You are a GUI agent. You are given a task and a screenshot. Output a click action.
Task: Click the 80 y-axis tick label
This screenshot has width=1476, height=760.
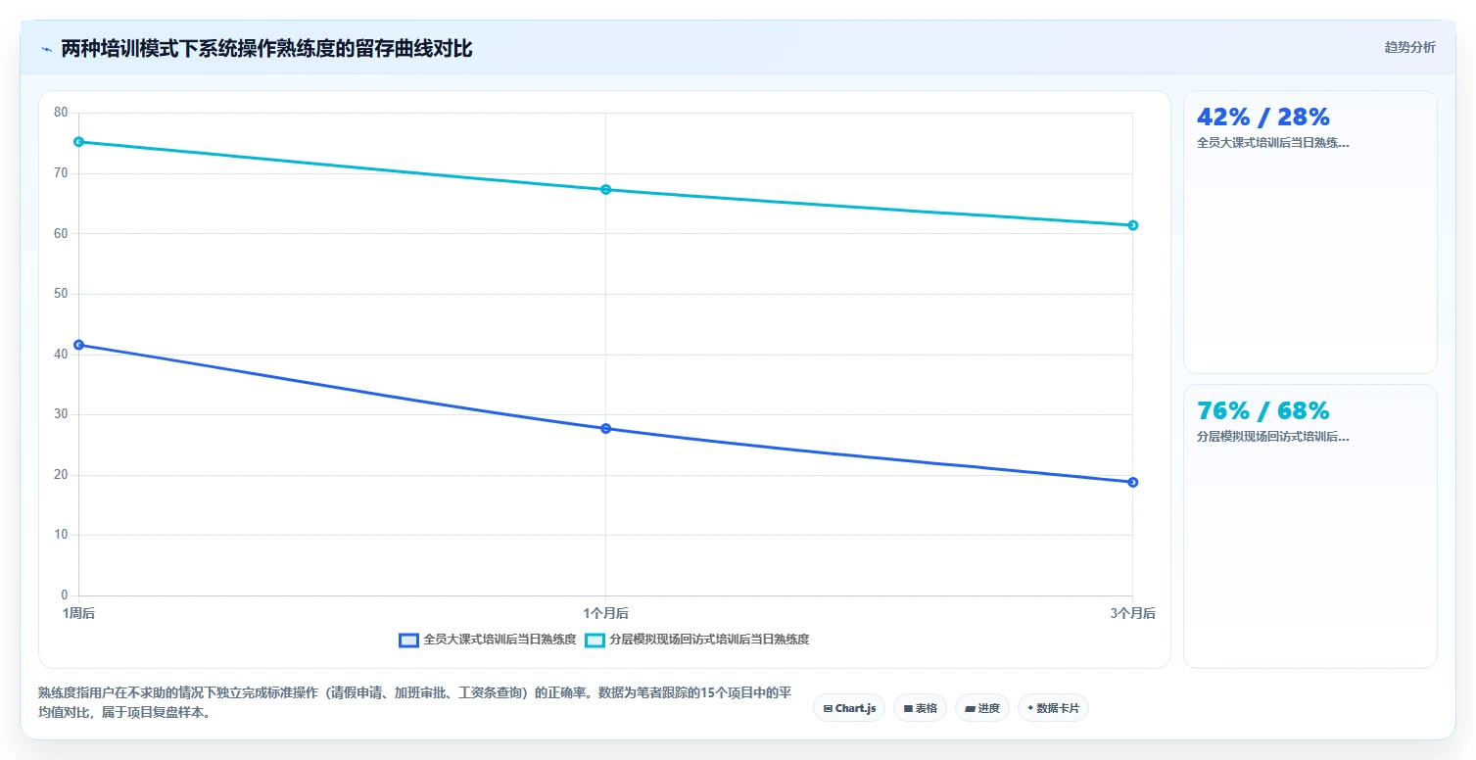pyautogui.click(x=61, y=113)
